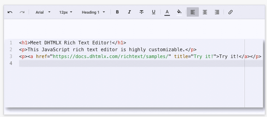This screenshot has width=267, height=117.
Task: Apply Underline formatting
Action: [154, 12]
